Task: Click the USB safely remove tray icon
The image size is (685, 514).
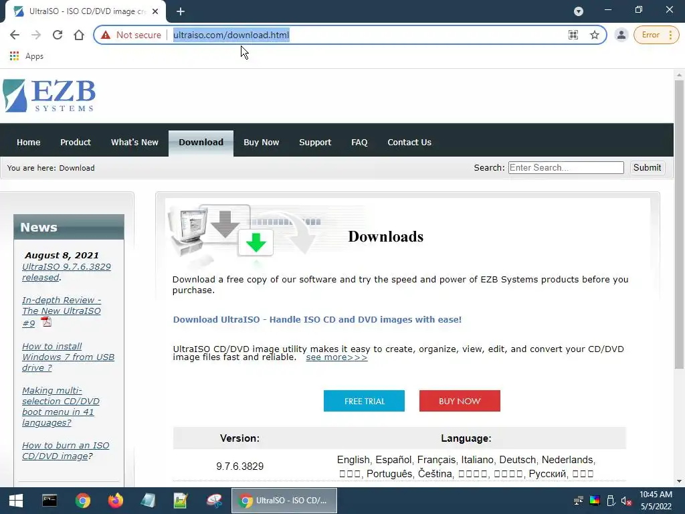Action: pos(611,501)
